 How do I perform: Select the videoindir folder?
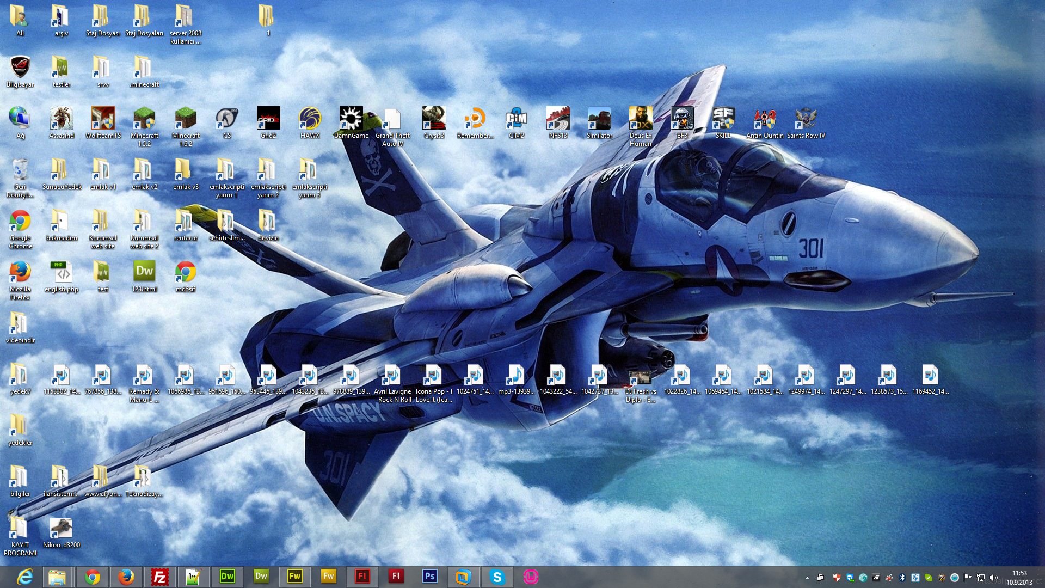point(20,328)
